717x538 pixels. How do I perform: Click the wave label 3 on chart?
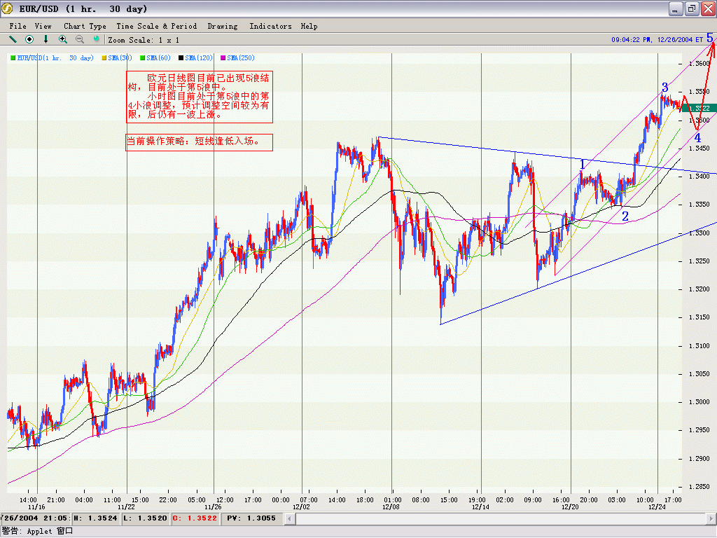[x=665, y=87]
